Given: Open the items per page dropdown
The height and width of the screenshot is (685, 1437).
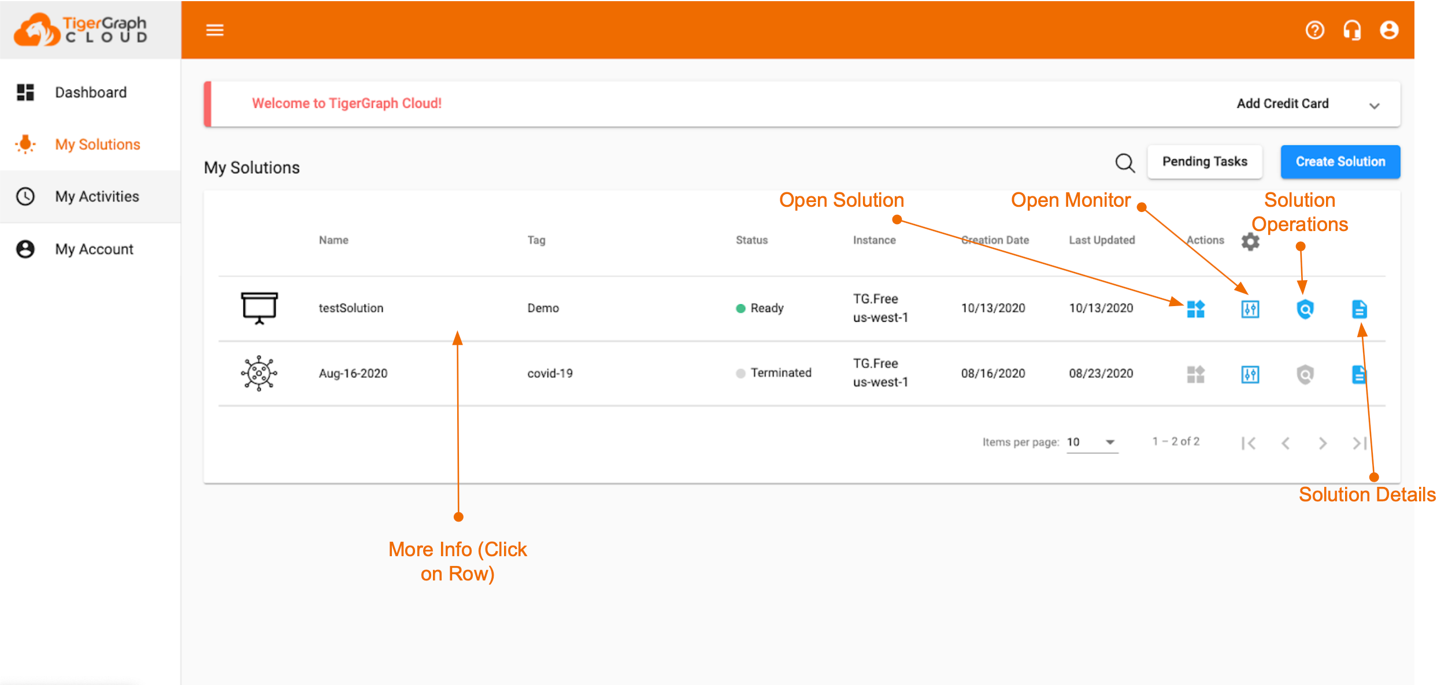Looking at the screenshot, I should pyautogui.click(x=1092, y=442).
